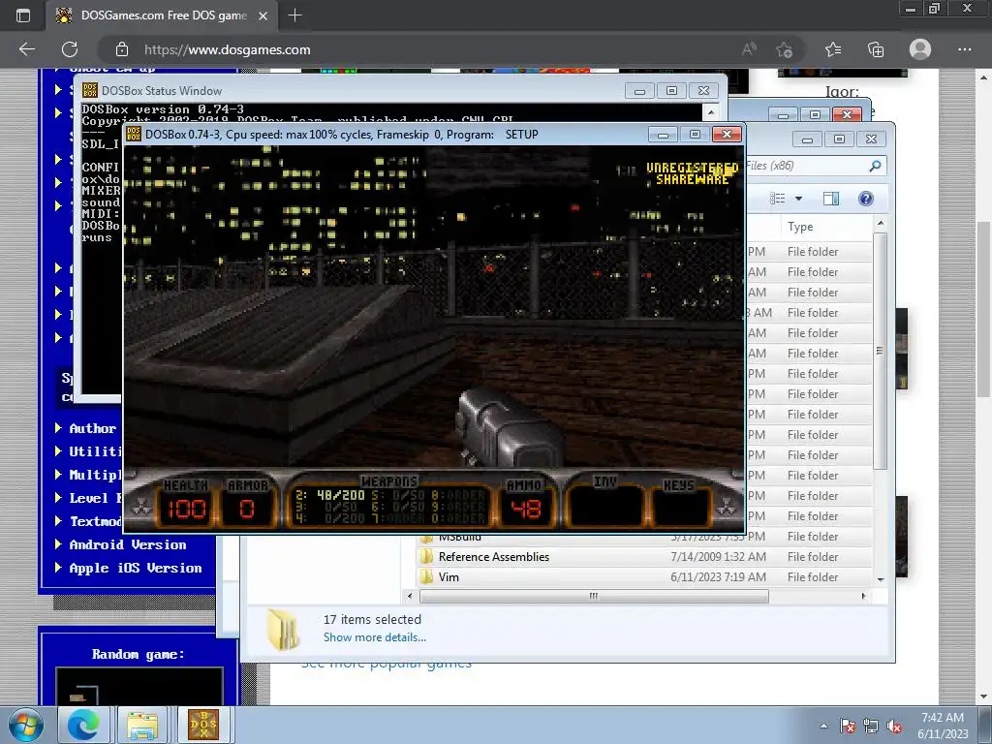
Task: Open the Collections icon
Action: (x=876, y=49)
